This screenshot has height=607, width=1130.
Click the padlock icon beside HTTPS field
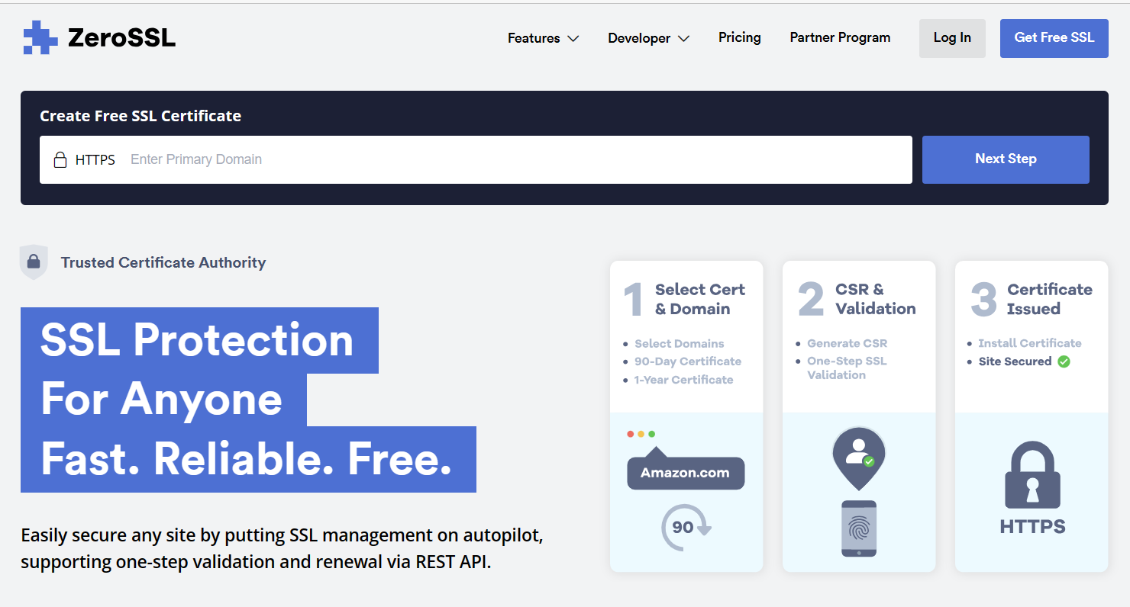coord(60,159)
